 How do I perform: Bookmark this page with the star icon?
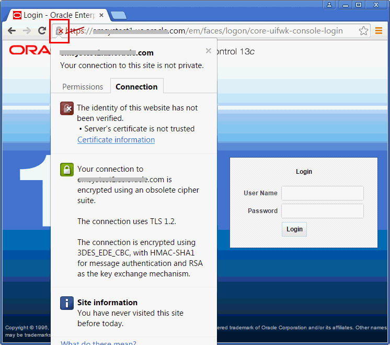tap(363, 31)
